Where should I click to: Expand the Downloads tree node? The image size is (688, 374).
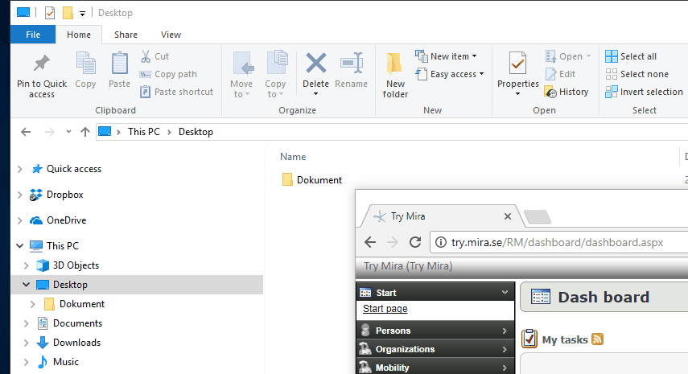coord(27,343)
